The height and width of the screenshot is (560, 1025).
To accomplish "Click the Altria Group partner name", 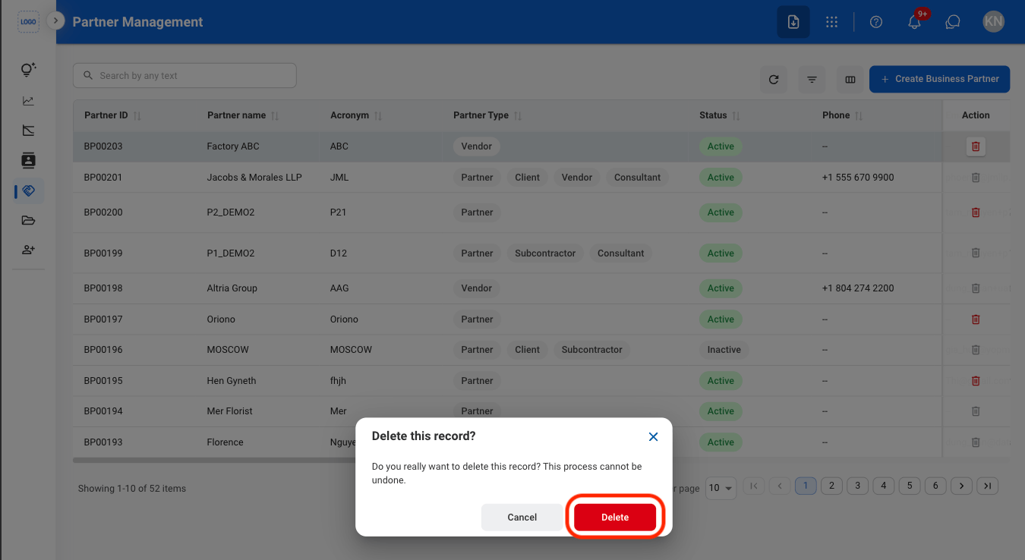I will [x=232, y=288].
